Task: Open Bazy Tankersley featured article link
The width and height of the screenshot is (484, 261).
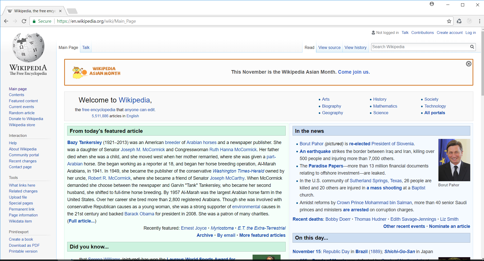Action: [85, 142]
